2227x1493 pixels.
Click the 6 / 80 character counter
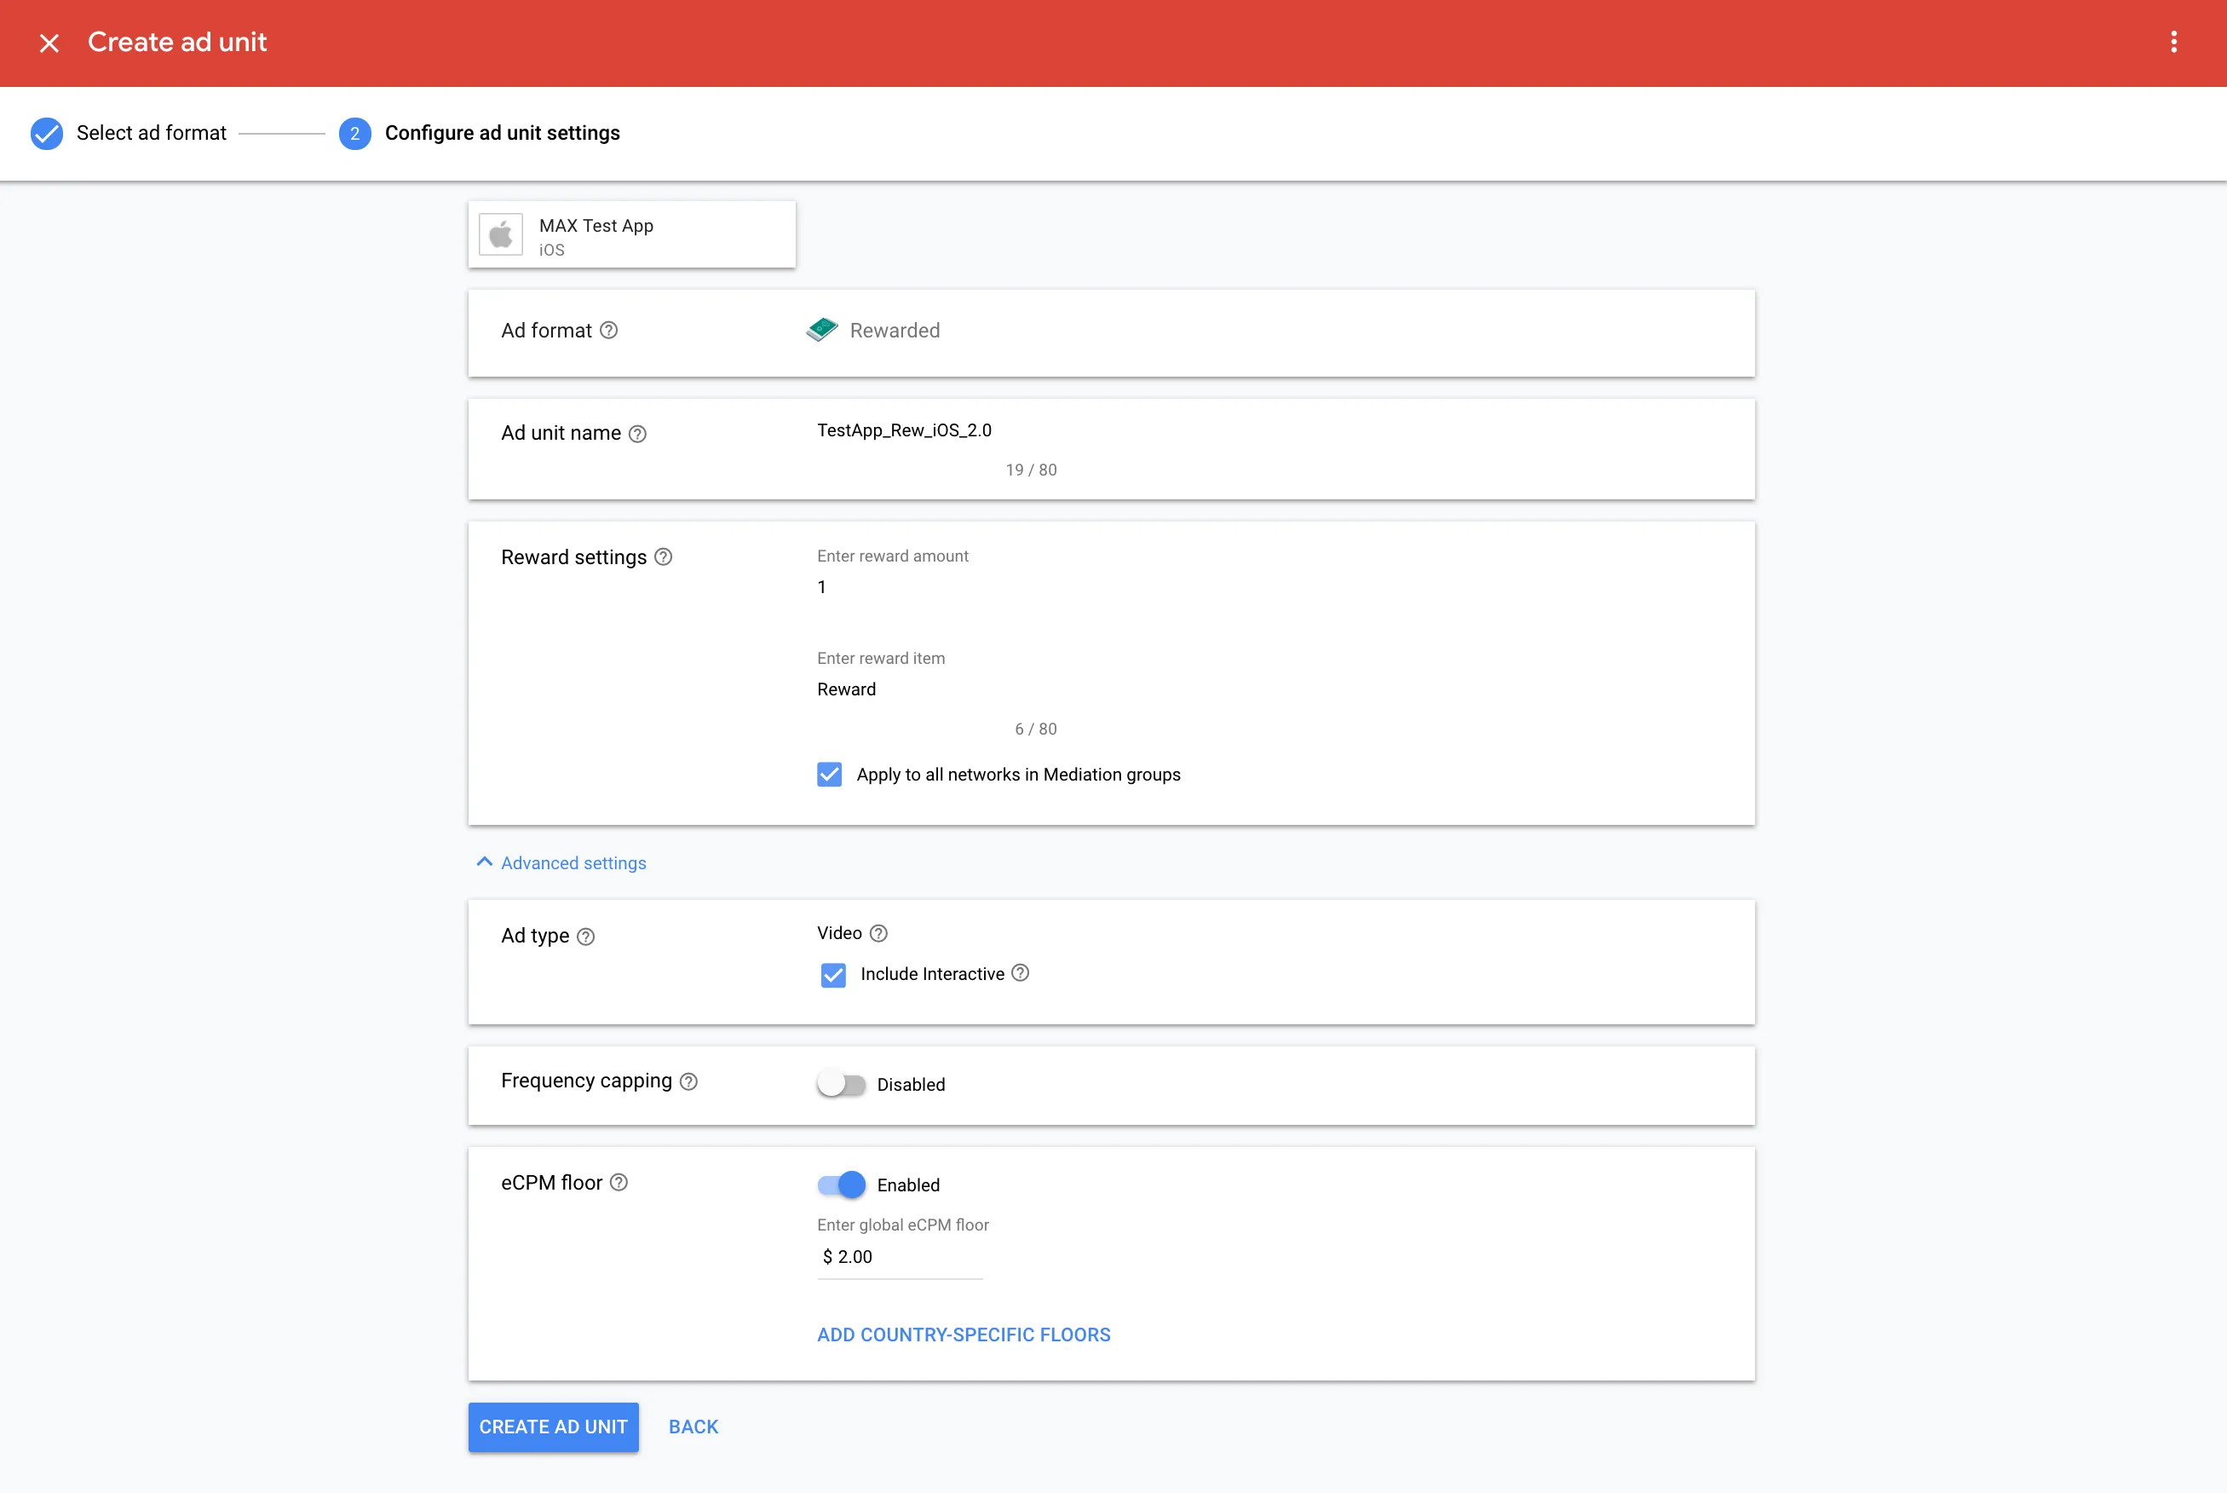point(1035,729)
